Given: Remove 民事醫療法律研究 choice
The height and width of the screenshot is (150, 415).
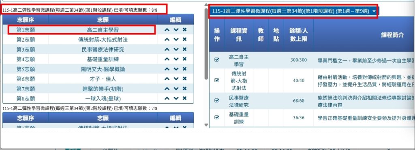Looking at the screenshot, I should click(x=184, y=49).
